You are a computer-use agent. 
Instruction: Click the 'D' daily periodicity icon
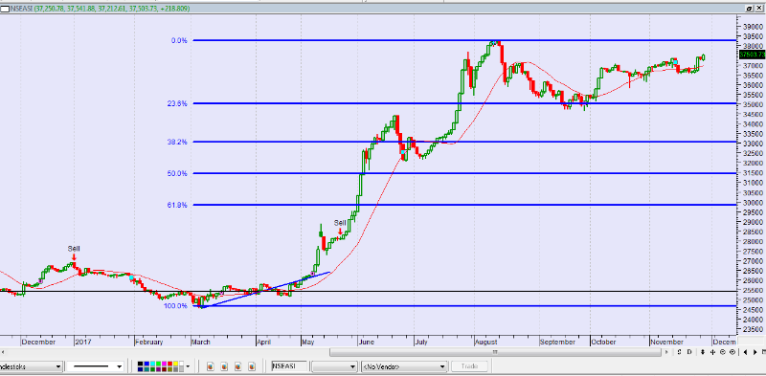click(x=689, y=352)
